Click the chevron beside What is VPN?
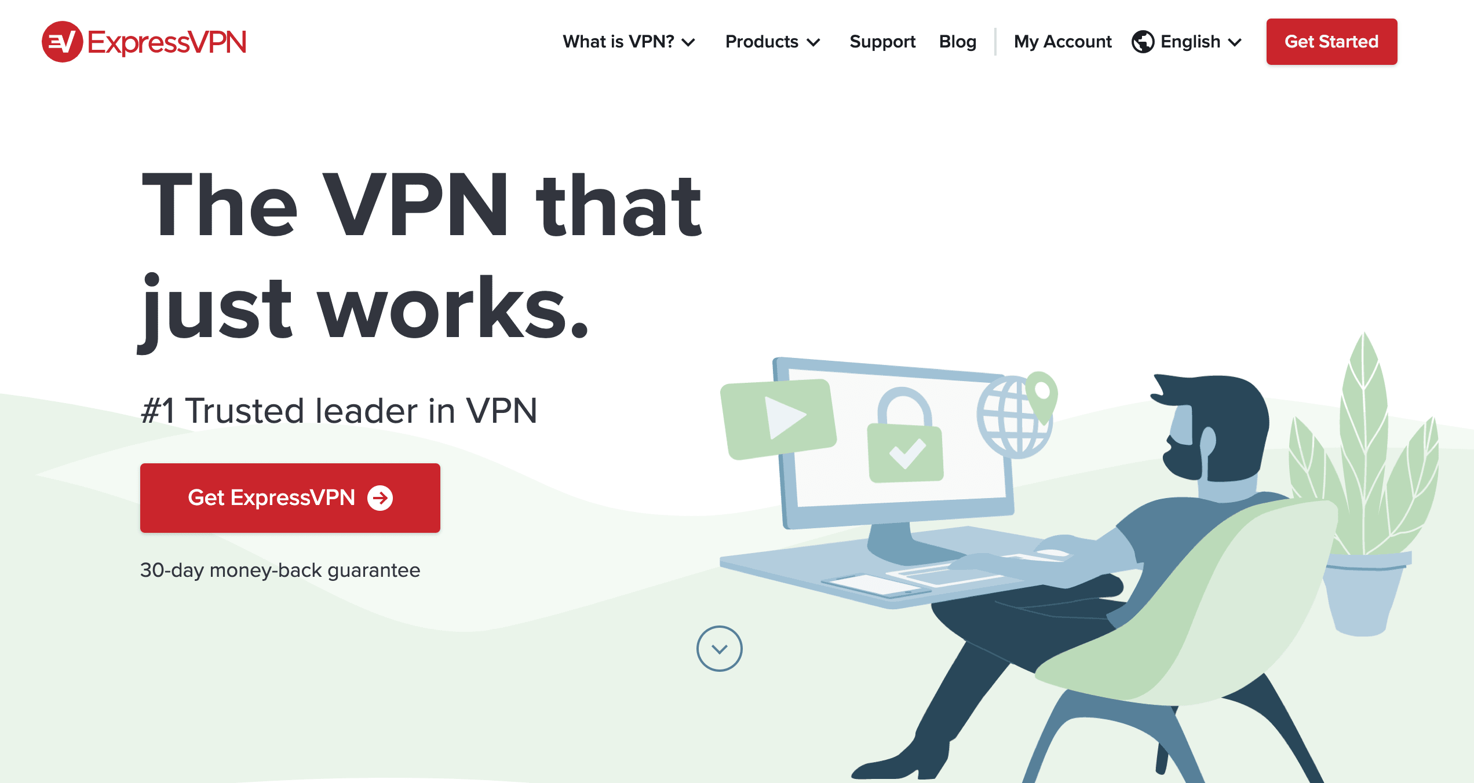This screenshot has width=1474, height=783. [x=688, y=42]
